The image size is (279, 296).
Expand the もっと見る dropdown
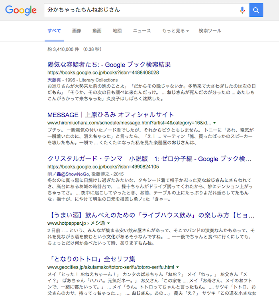[x=175, y=31]
